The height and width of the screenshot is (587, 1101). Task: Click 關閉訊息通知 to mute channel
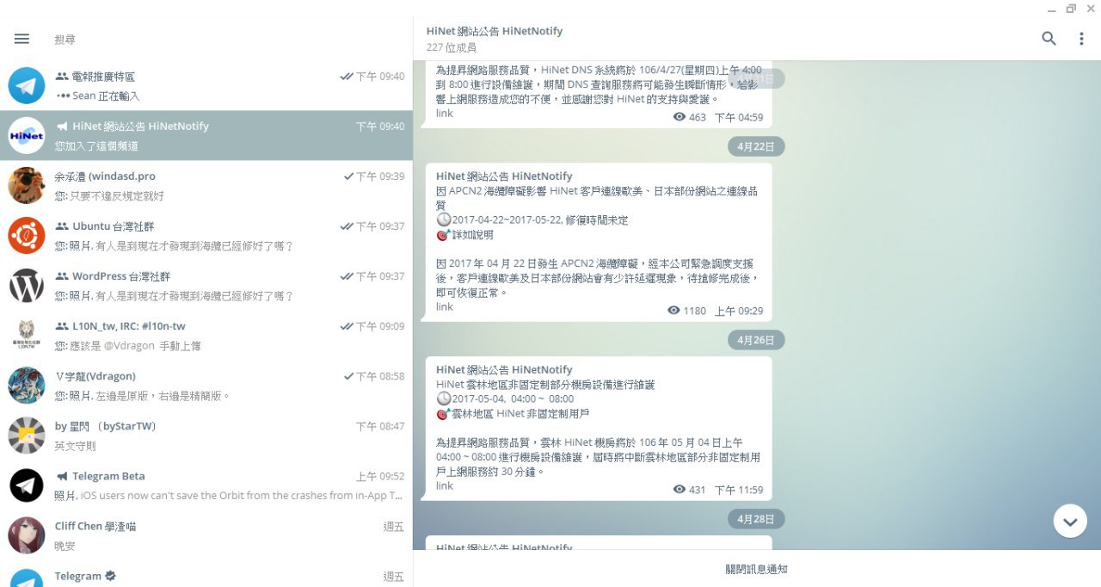756,569
